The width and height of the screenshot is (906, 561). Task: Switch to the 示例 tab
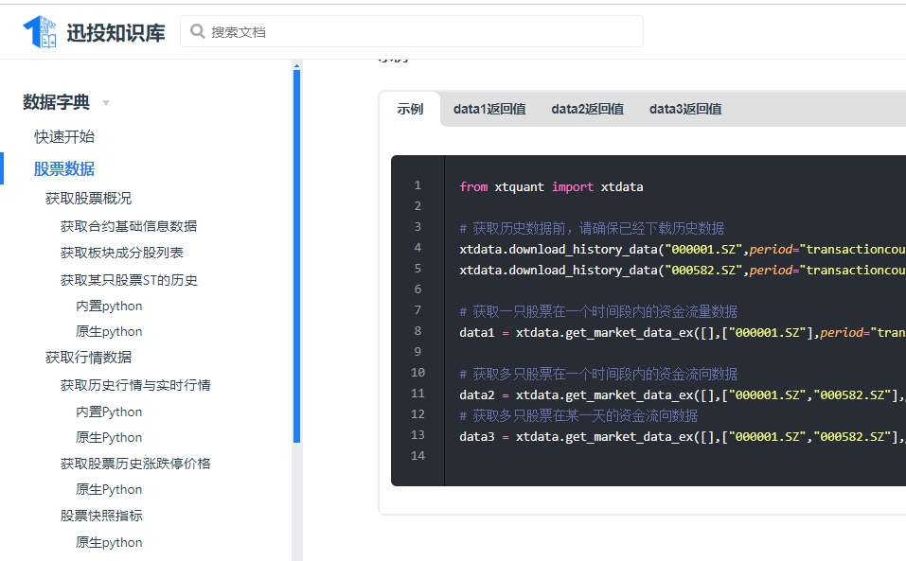point(410,109)
